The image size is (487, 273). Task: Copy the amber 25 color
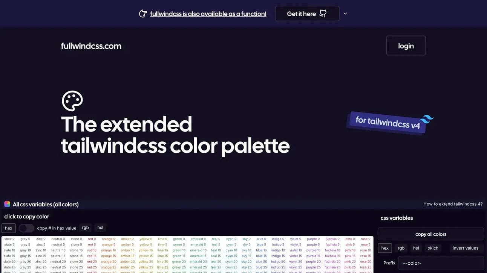[x=127, y=267]
